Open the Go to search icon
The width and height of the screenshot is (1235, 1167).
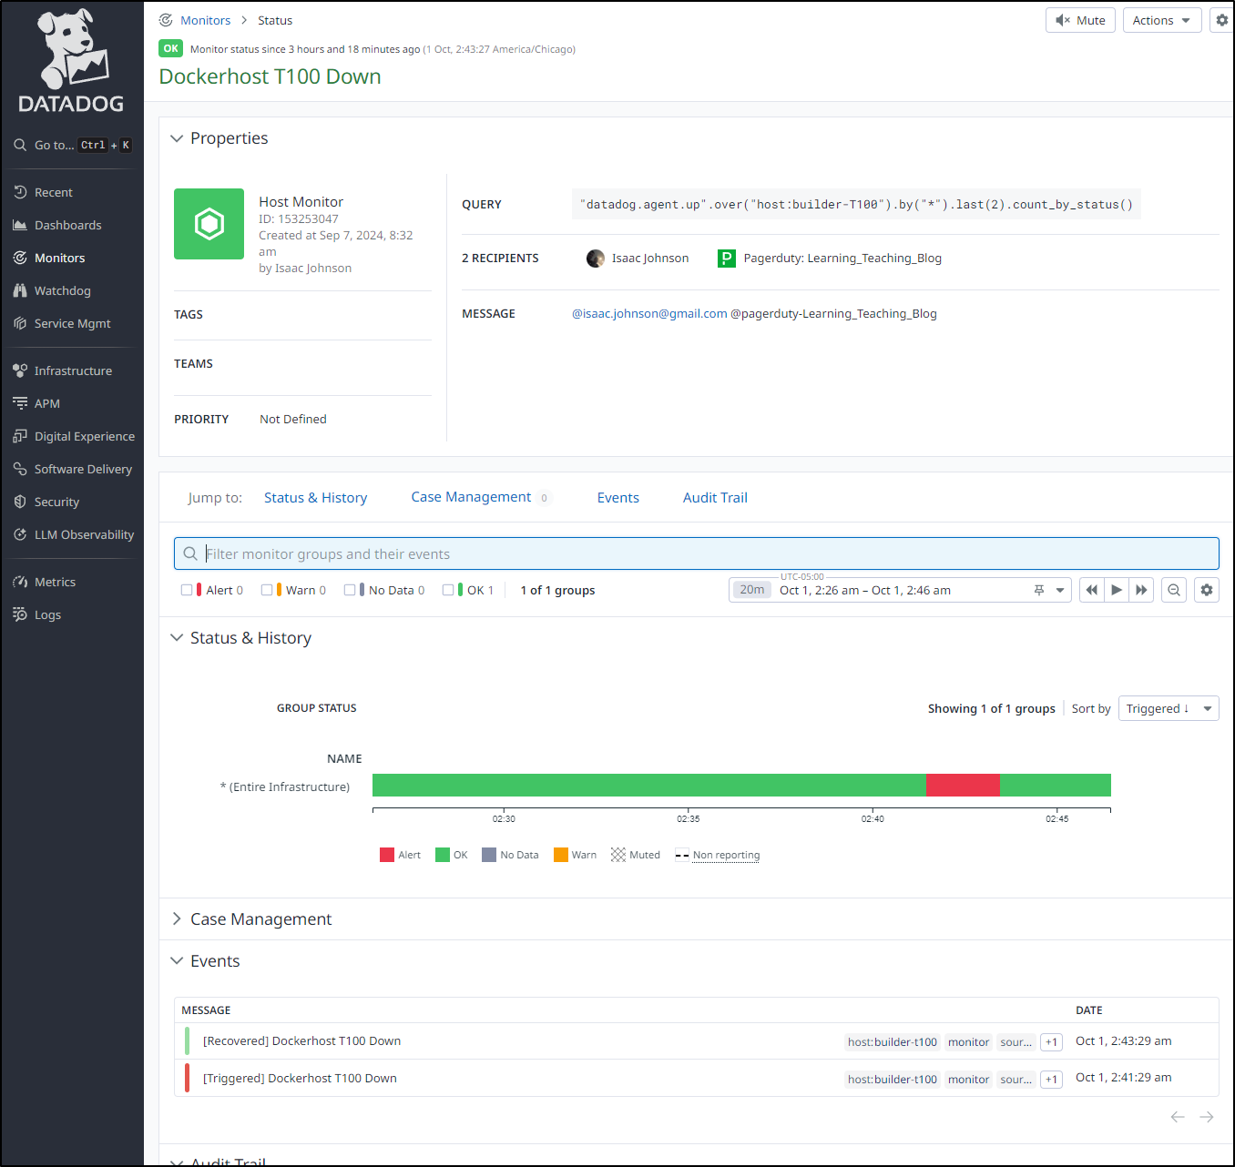tap(20, 145)
